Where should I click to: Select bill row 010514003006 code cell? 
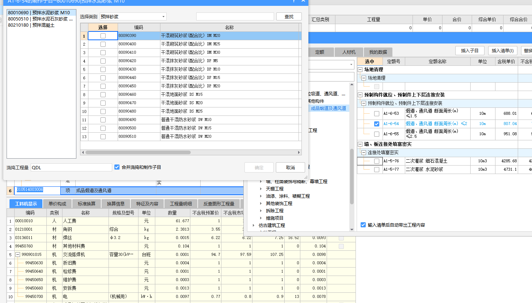(x=38, y=190)
